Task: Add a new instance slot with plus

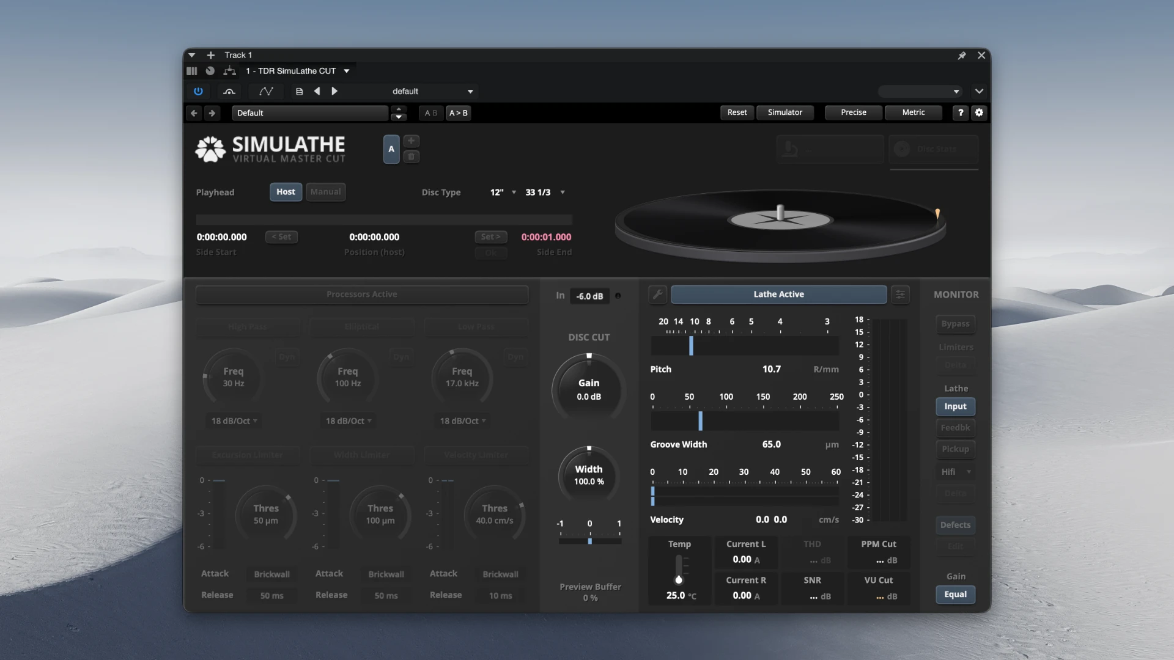Action: point(411,141)
